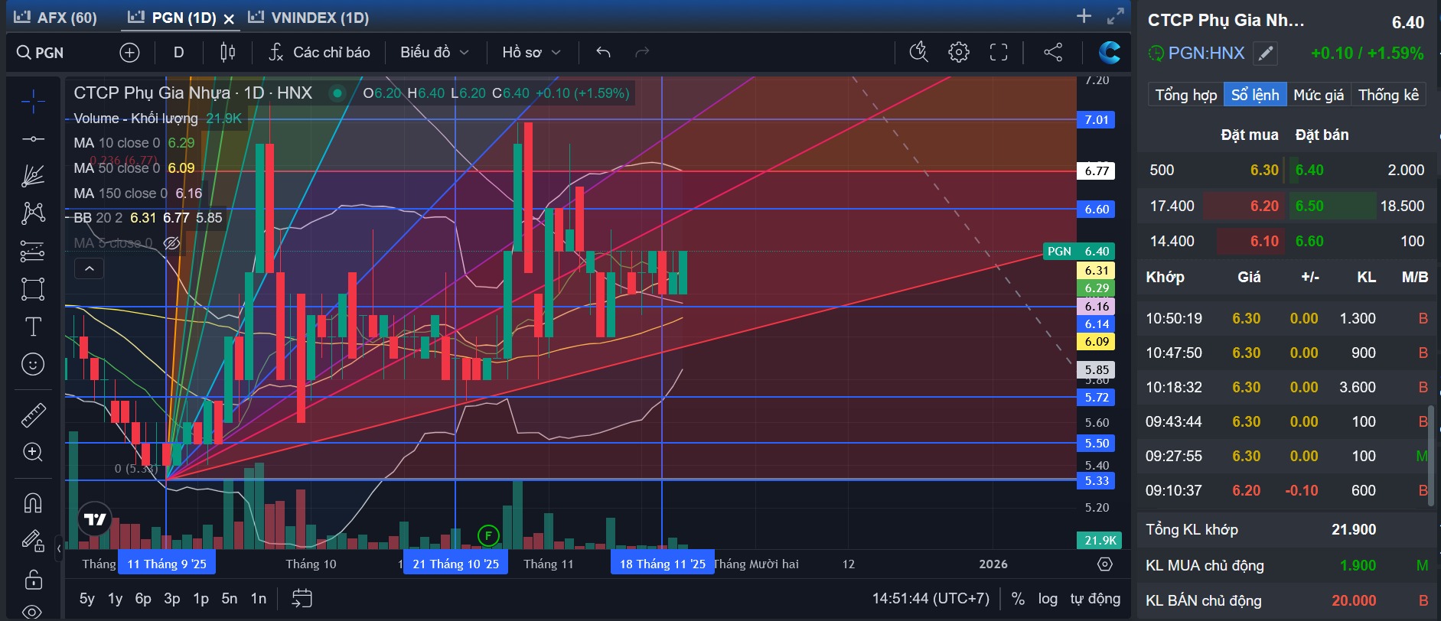Open the Gann and Fibonacci tools
The width and height of the screenshot is (1441, 621).
[33, 176]
